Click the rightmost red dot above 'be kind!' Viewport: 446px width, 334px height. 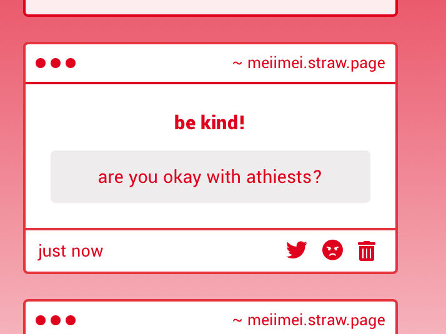click(x=71, y=63)
